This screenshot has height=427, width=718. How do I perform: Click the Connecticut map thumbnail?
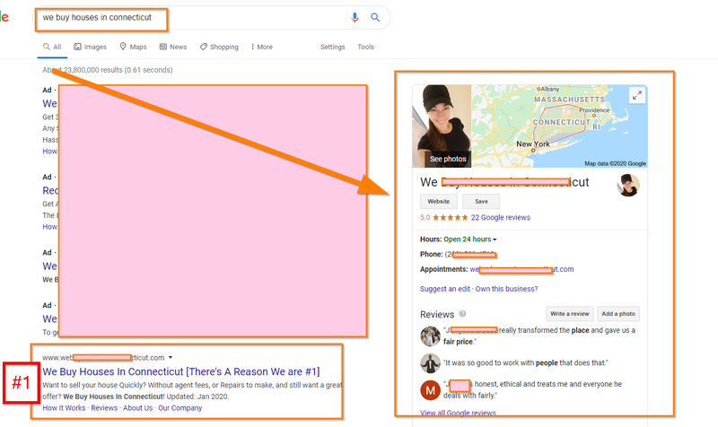tap(559, 126)
